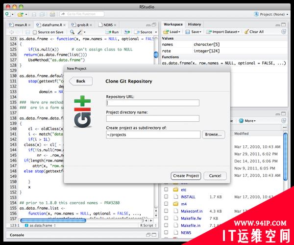Click the editor toolbar save icon
Image resolution: width=294 pixels, height=245 pixels.
[x=27, y=32]
